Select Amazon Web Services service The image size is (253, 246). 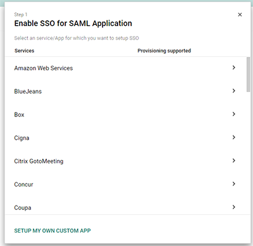[44, 68]
